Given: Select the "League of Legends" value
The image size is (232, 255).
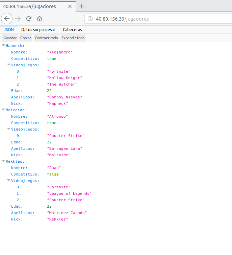Looking at the screenshot, I should (69, 193).
